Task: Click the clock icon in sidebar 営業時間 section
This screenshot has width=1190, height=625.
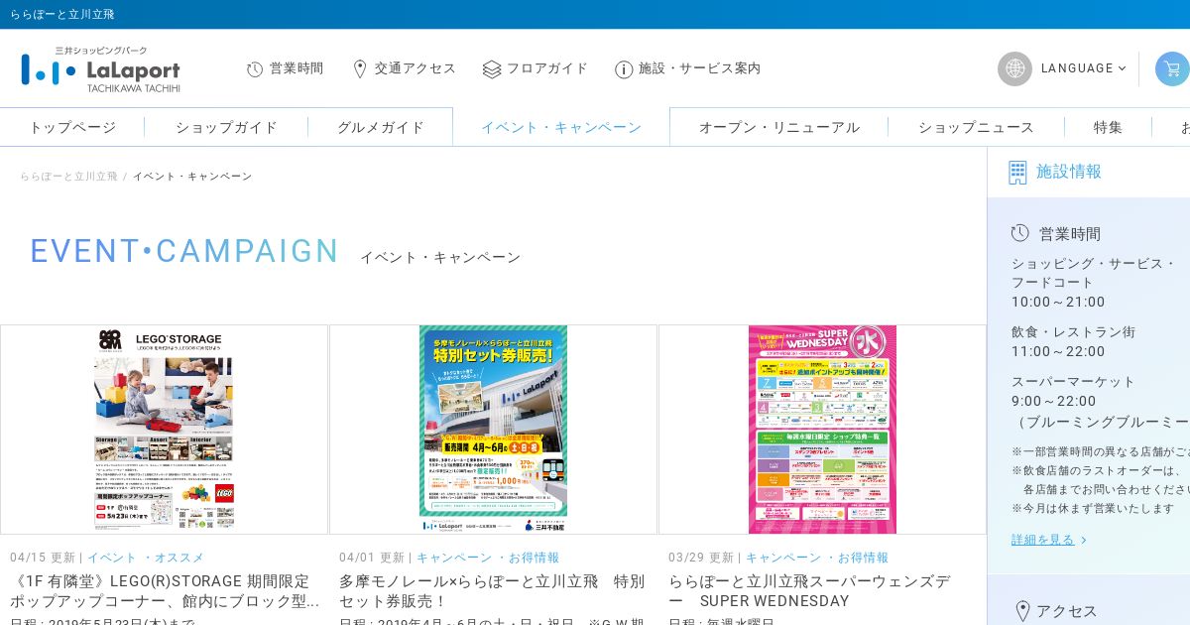Action: 1020,233
